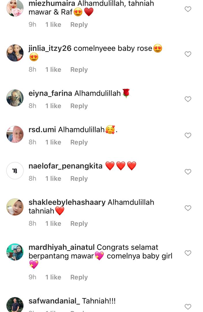Open naelofar_penangkita username link
203x312 pixels.
pyautogui.click(x=66, y=166)
